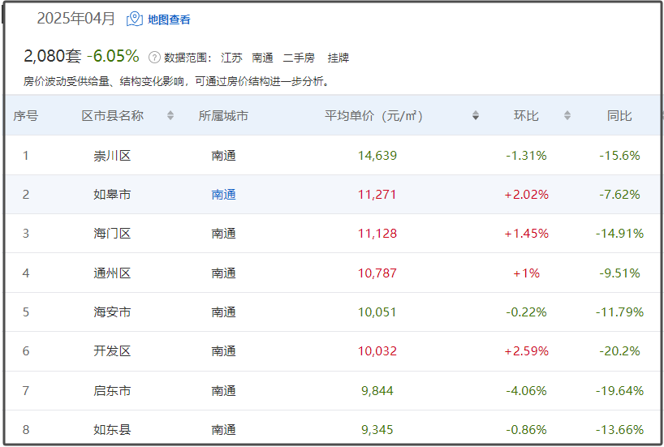
Task: Click price value 9,844
Action: point(377,391)
